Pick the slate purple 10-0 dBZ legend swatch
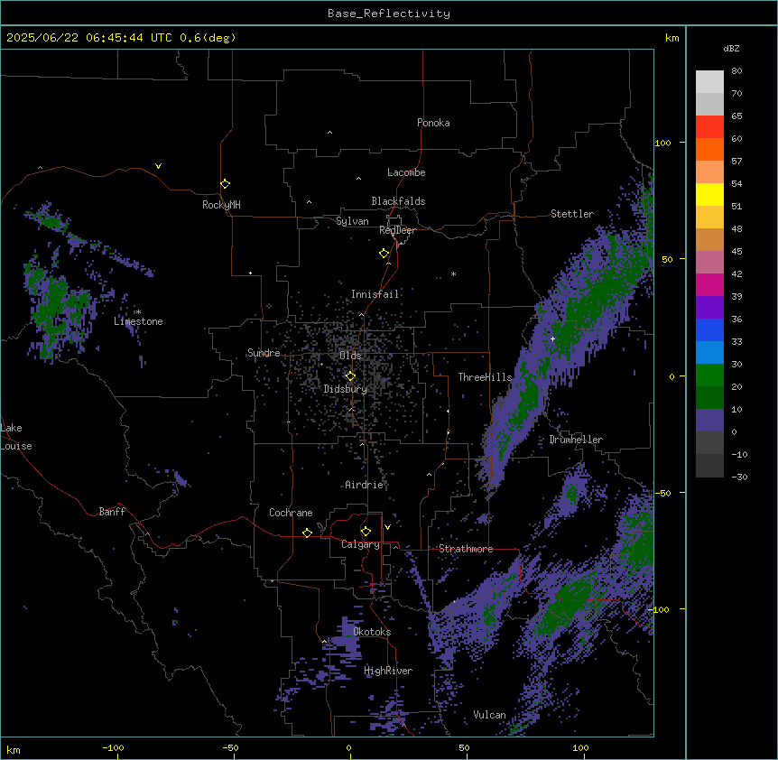 click(x=709, y=421)
